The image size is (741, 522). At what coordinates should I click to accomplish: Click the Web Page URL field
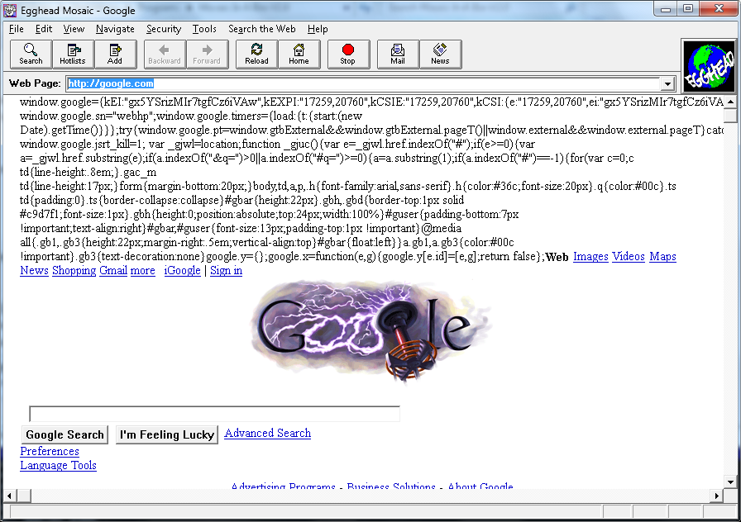[x=363, y=84]
